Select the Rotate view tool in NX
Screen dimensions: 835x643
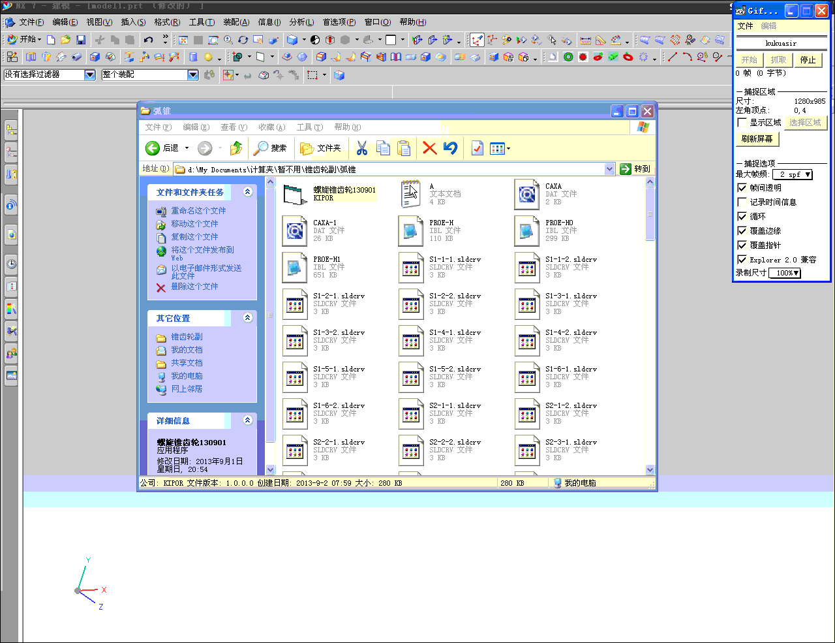243,40
